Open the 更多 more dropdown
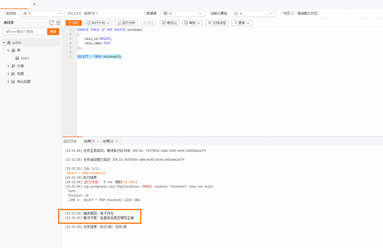 (242, 23)
